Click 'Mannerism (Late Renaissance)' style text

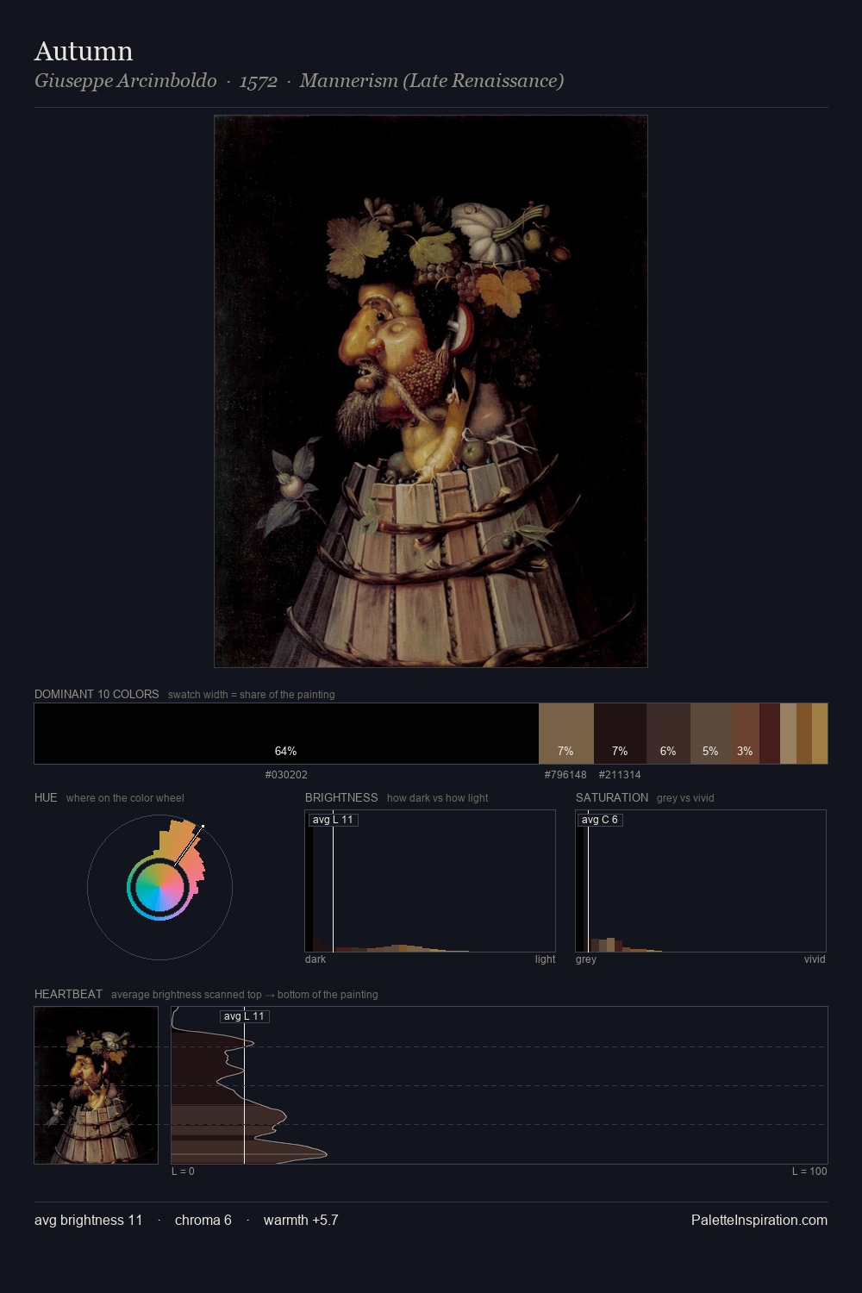432,81
